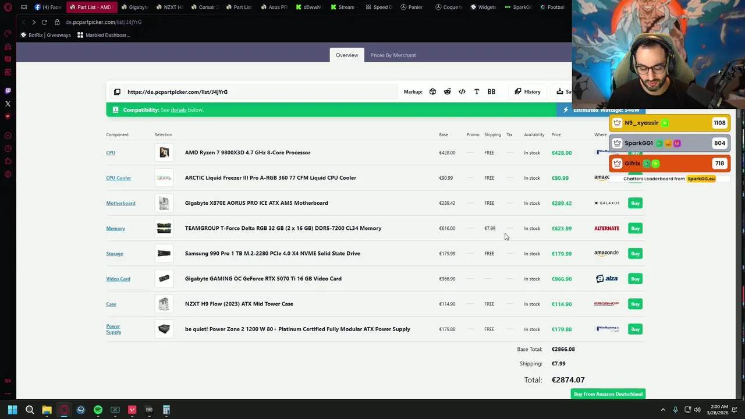Open Gigabyte X870E AORUS PRO ICE page

256,203
